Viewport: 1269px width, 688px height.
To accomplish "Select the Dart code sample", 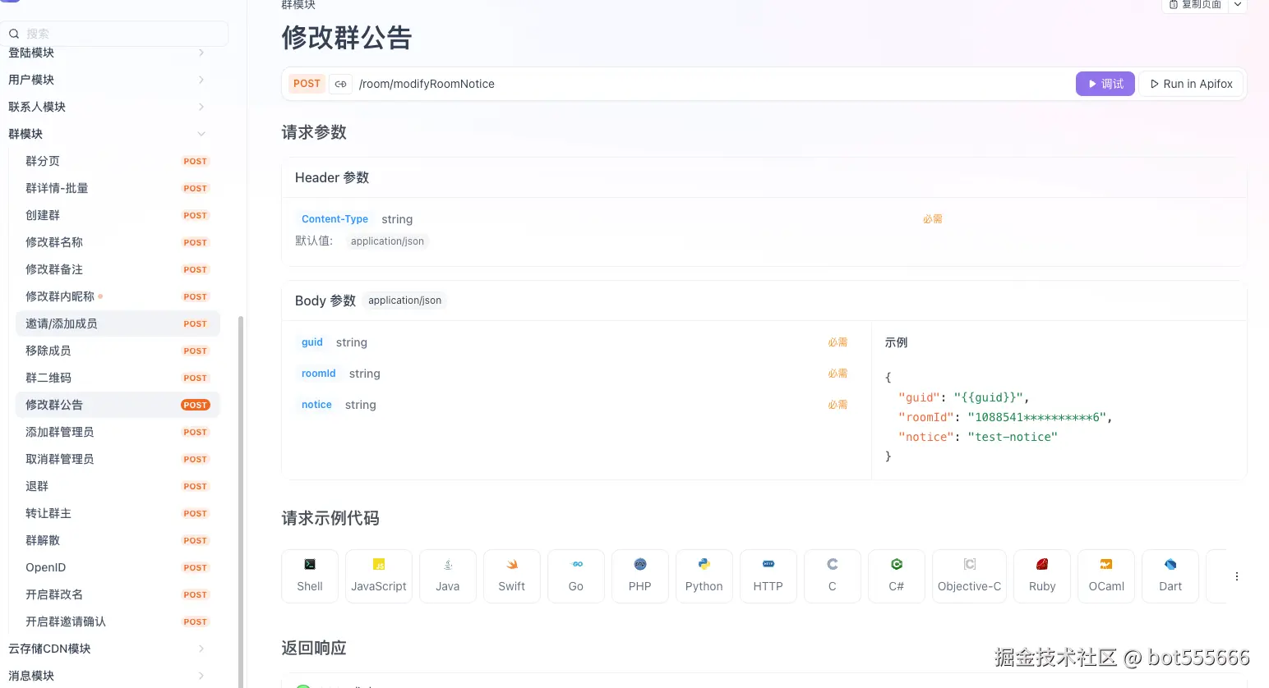I will pyautogui.click(x=1170, y=575).
